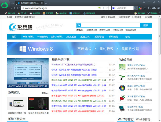Open dropdown arrow next to new tab button
The height and width of the screenshot is (122, 161).
49,4
